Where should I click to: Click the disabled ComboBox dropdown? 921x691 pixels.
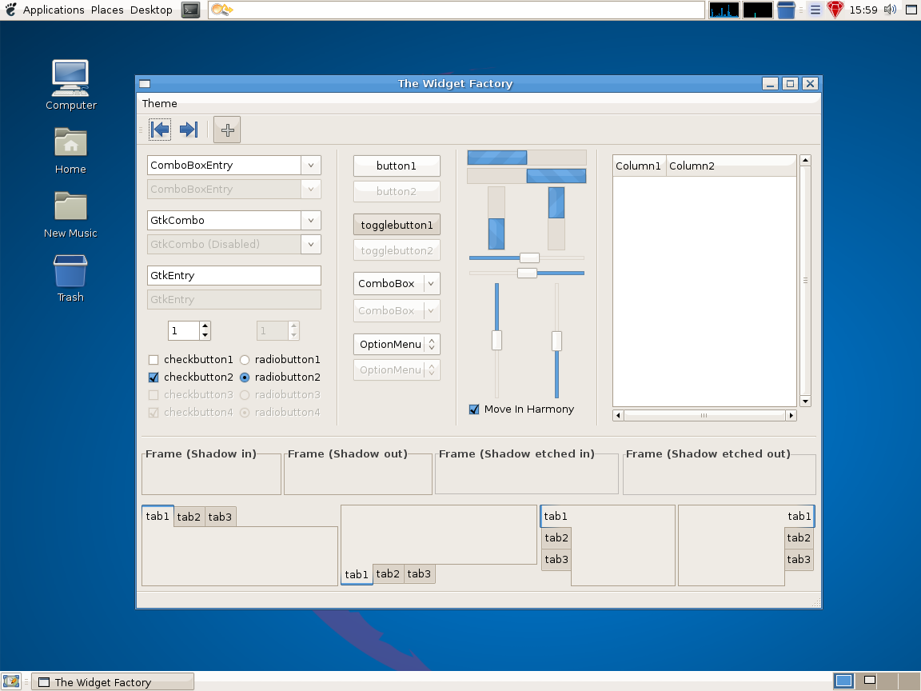[397, 311]
